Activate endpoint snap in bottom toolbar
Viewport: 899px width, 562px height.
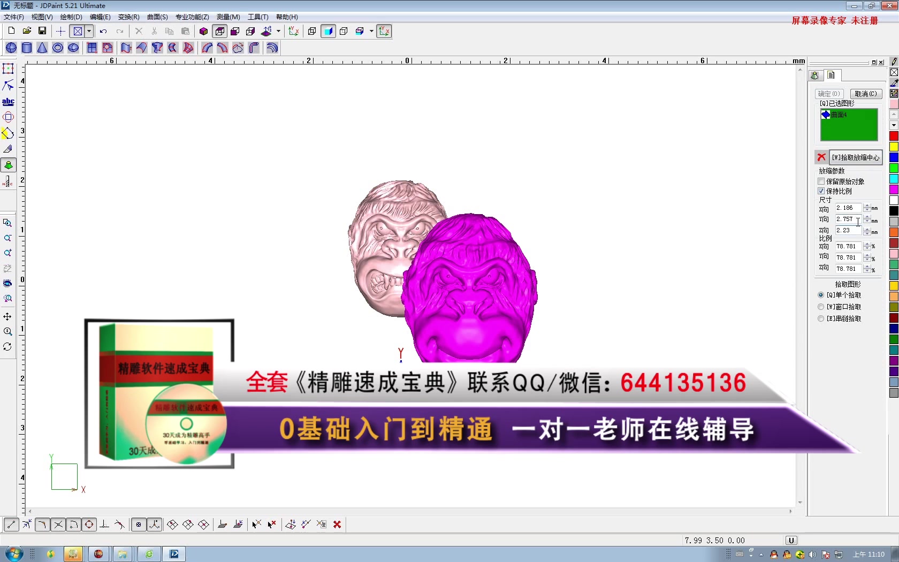point(11,525)
